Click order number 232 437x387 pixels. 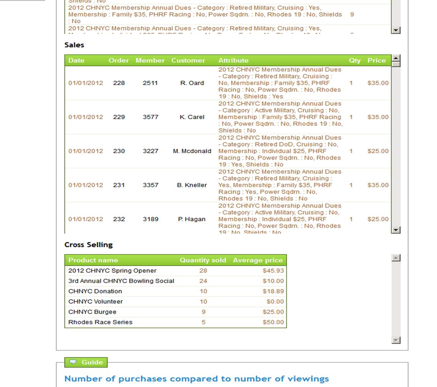(x=119, y=219)
